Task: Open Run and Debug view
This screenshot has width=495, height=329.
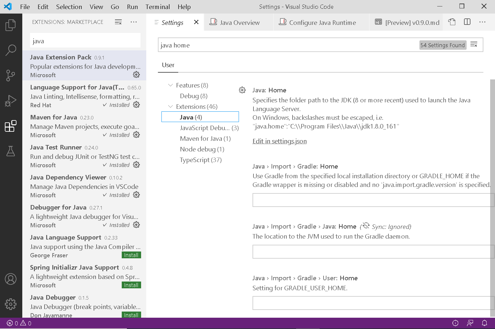Action: (x=11, y=101)
